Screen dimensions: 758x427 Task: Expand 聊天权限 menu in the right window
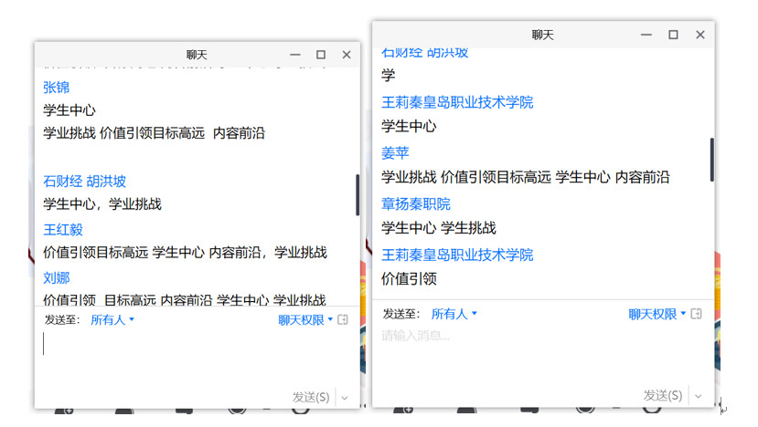pyautogui.click(x=657, y=314)
